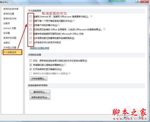Open 消息栏 category
Viewport: 150px width, 122px height.
click(x=7, y=43)
